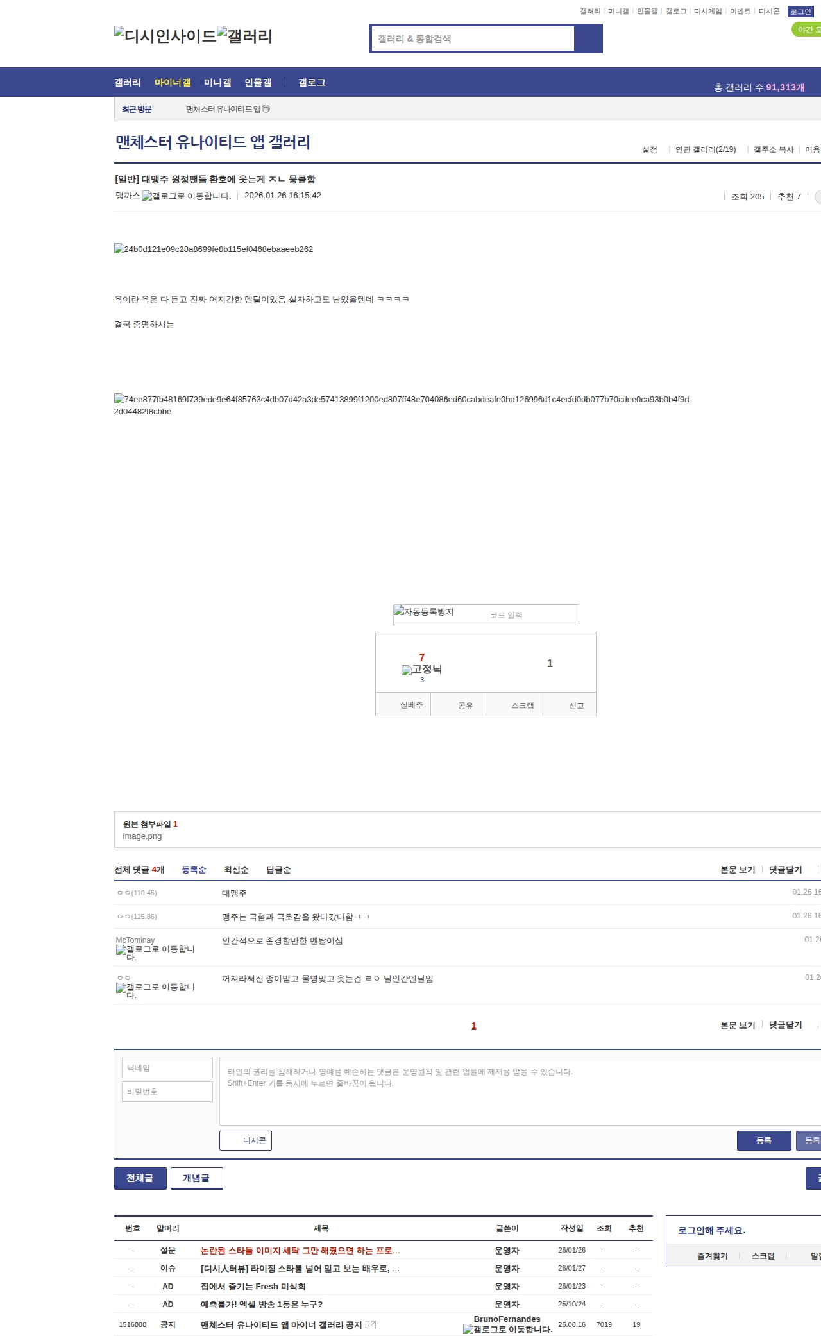Screen dimensions: 821x1336
Task: Select 마이너갤 in the blue navigation bar
Action: [x=173, y=83]
